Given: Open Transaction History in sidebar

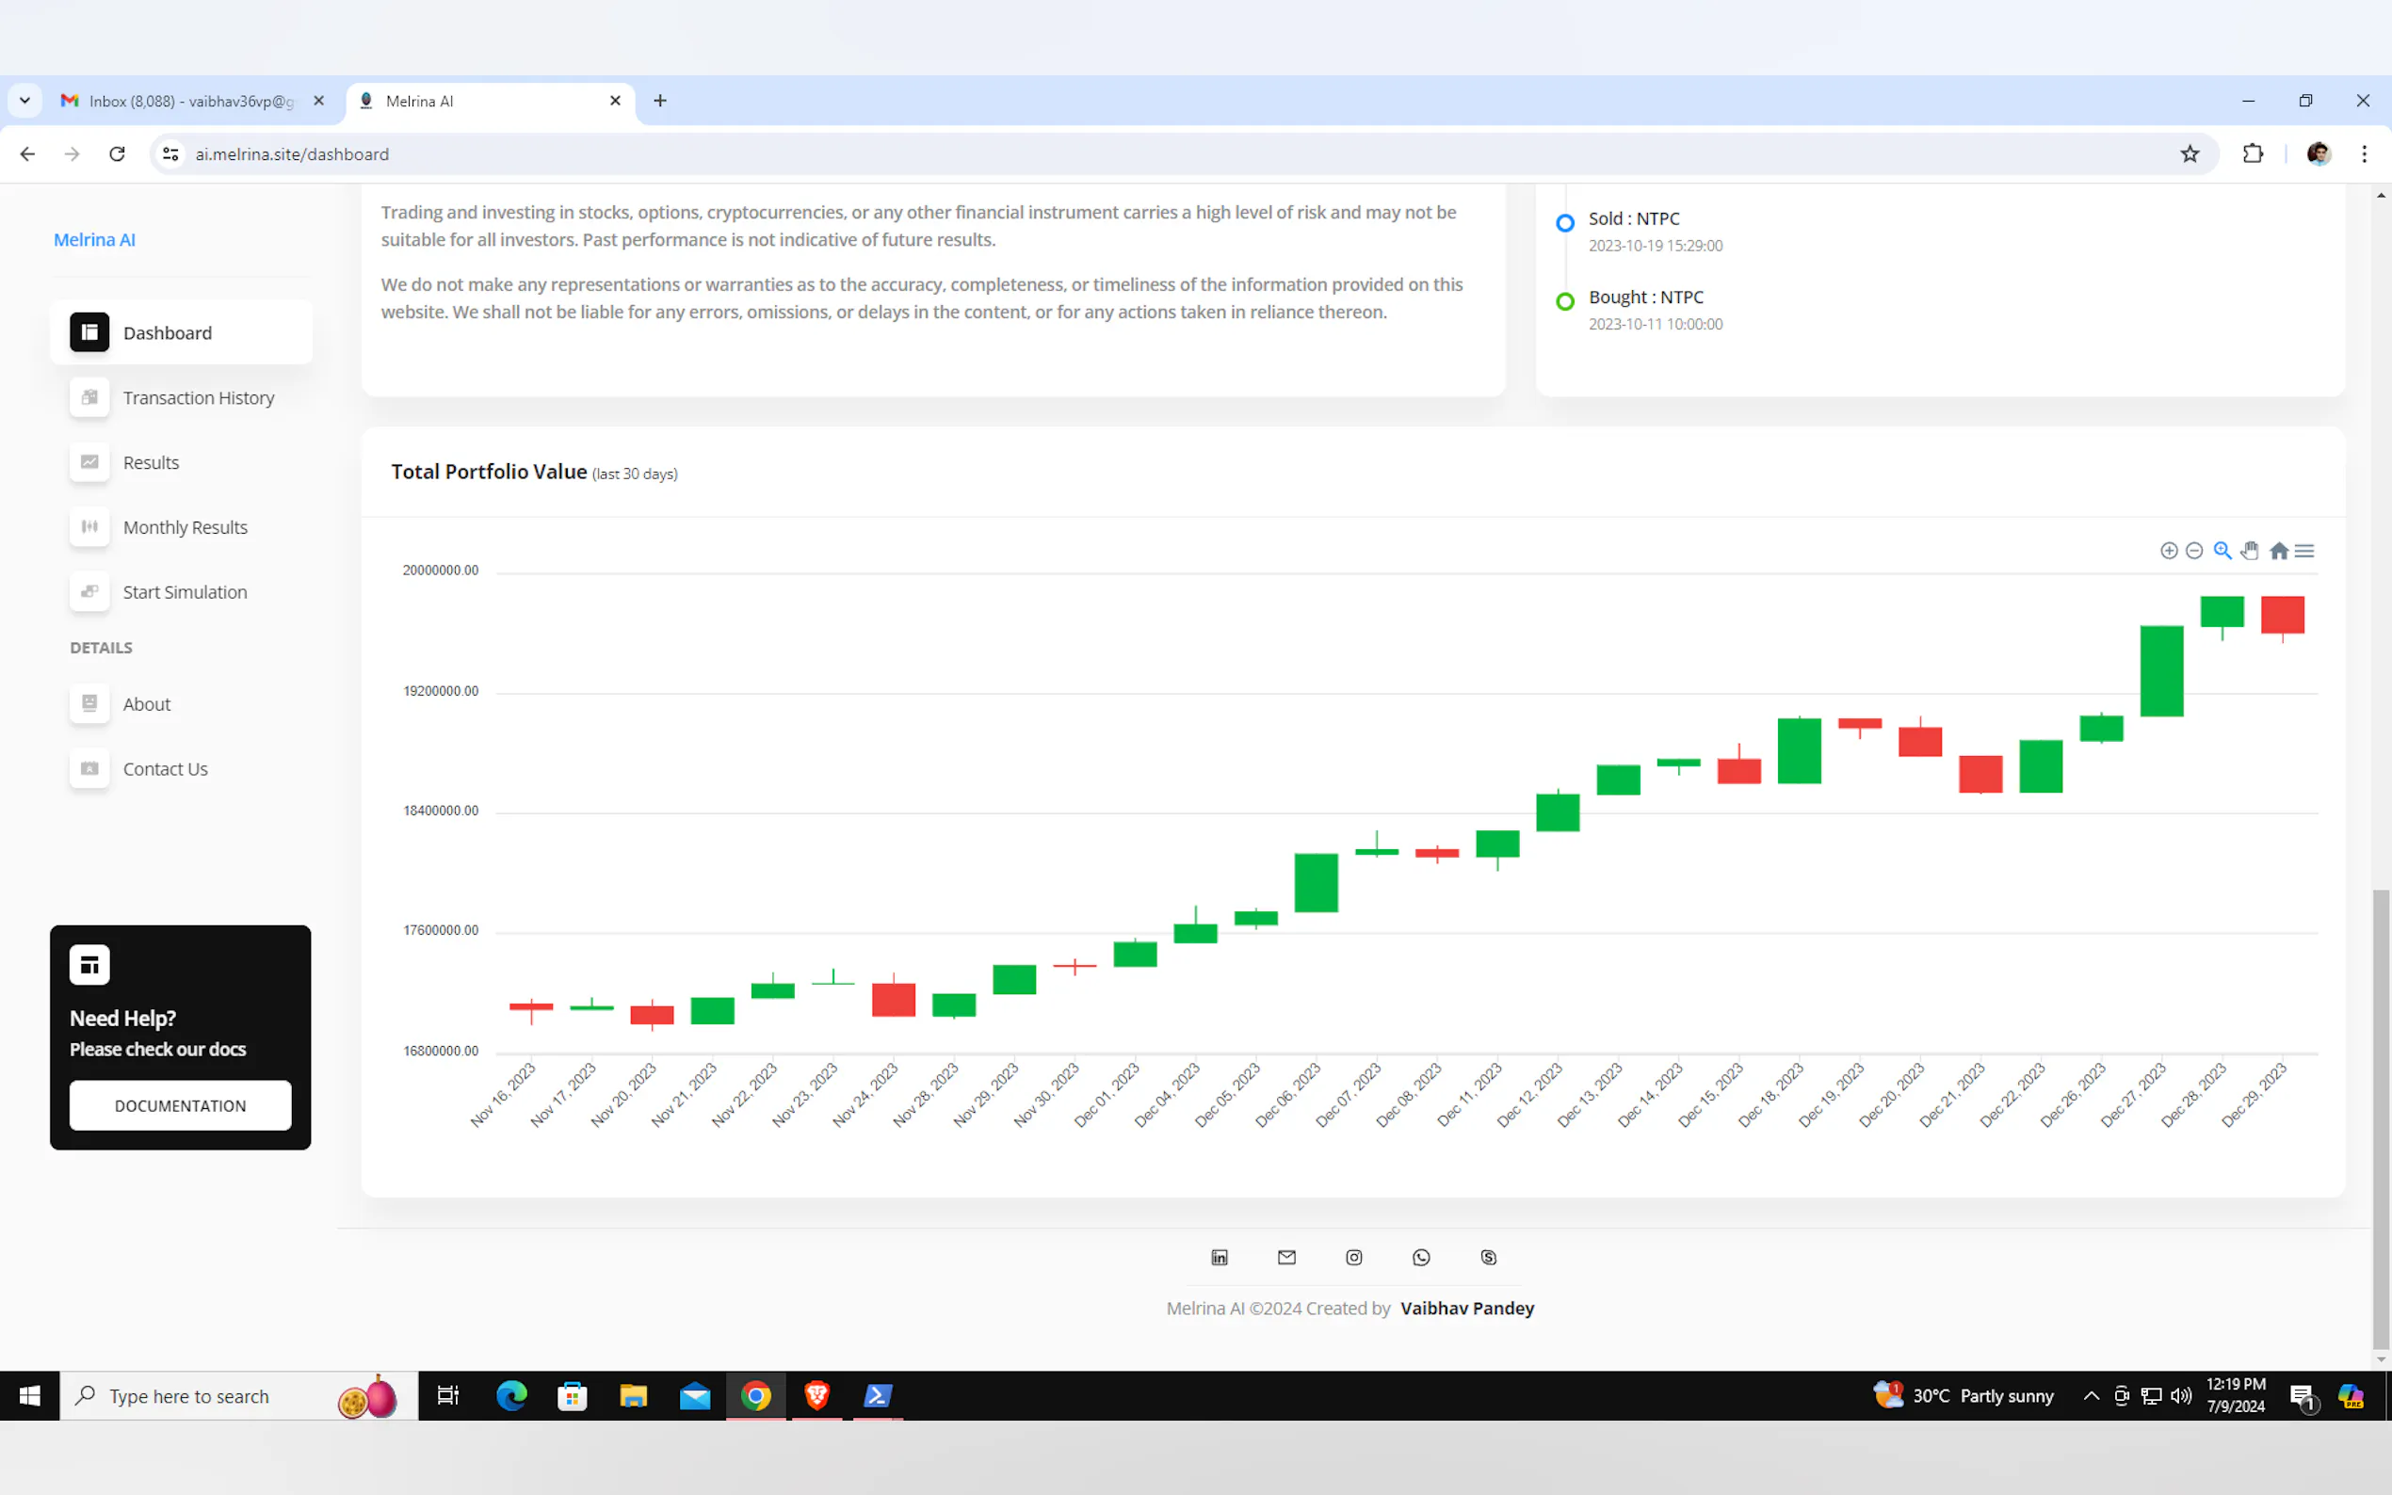Looking at the screenshot, I should (198, 397).
